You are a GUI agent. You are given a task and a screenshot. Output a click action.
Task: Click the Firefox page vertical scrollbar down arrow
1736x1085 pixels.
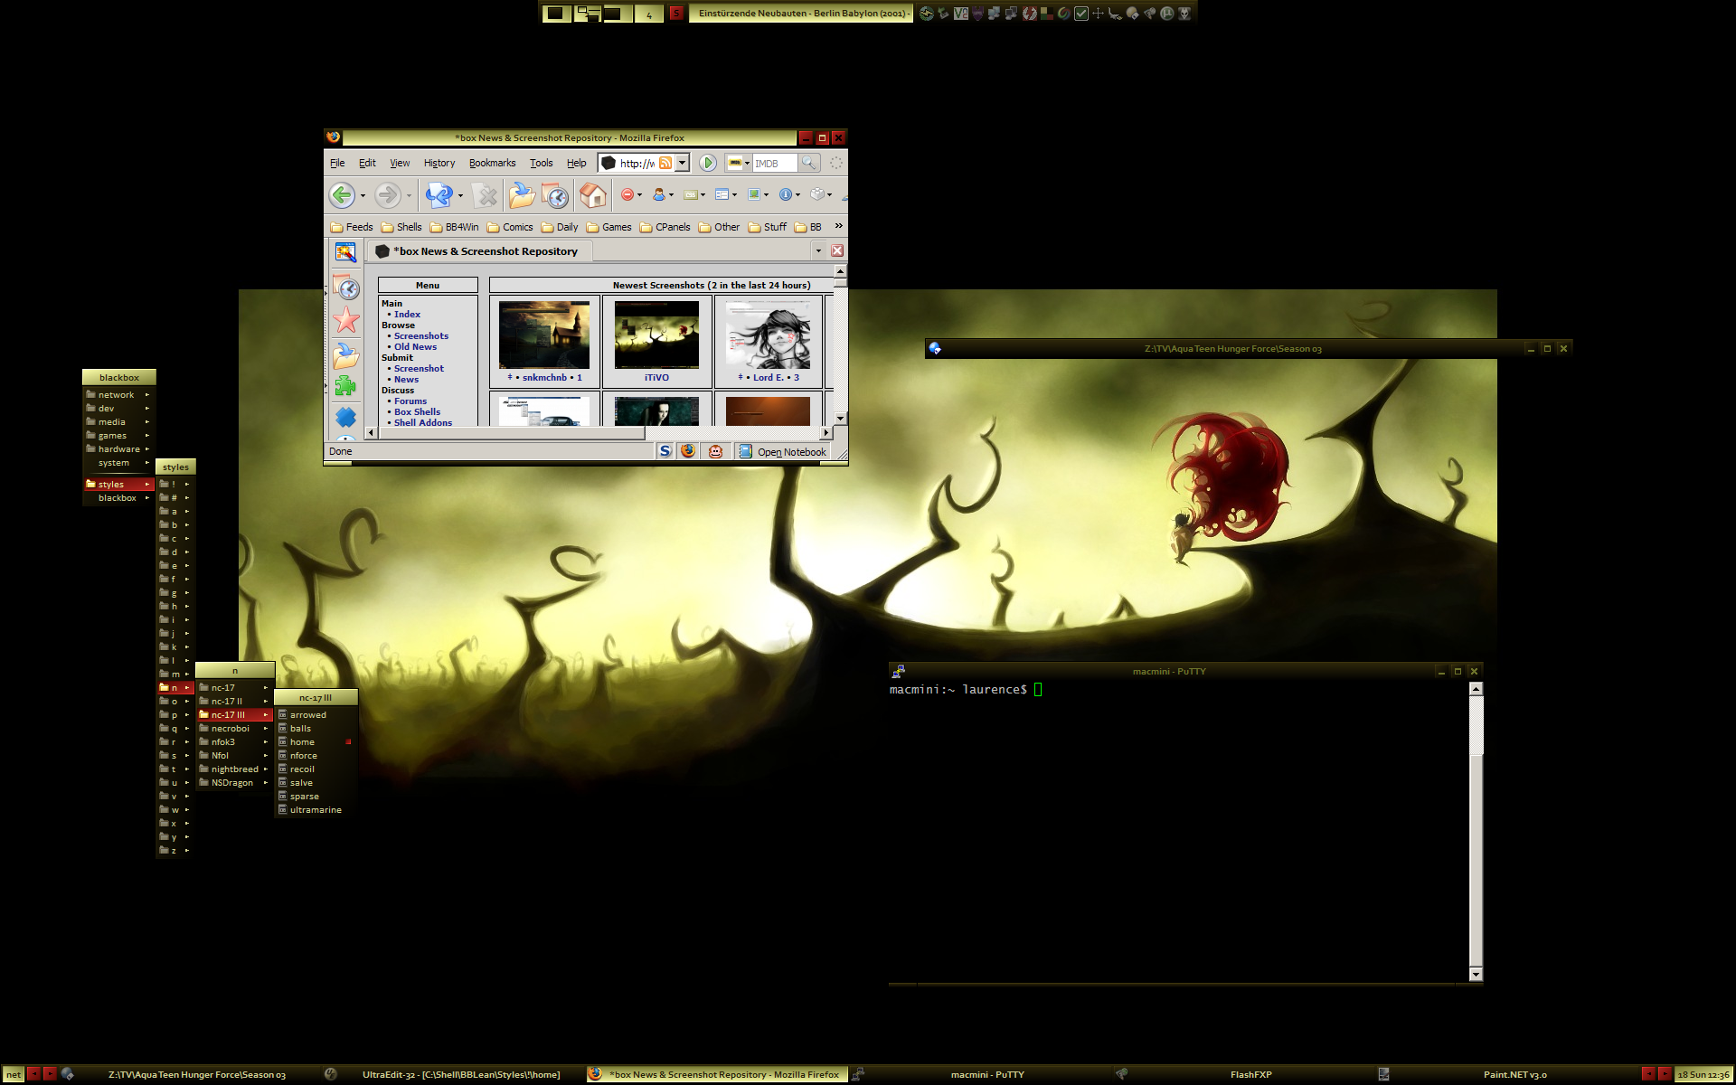tap(840, 419)
